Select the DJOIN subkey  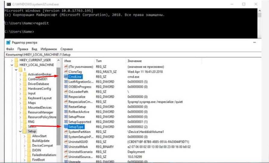[x=36, y=150]
